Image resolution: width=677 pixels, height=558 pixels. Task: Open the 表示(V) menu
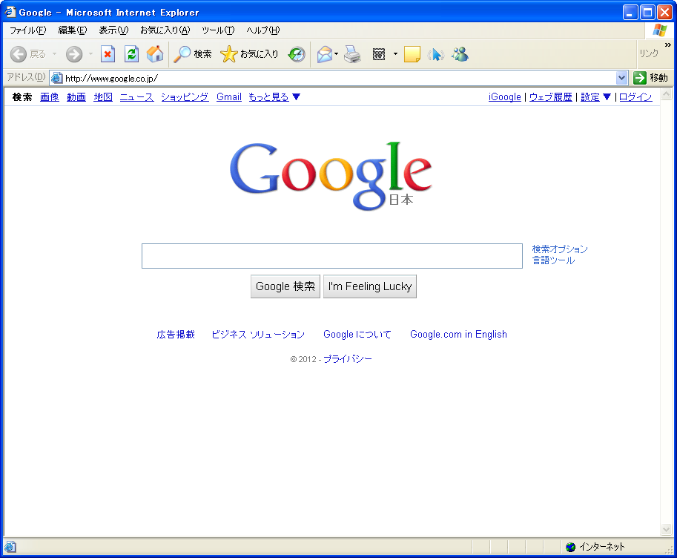(113, 30)
